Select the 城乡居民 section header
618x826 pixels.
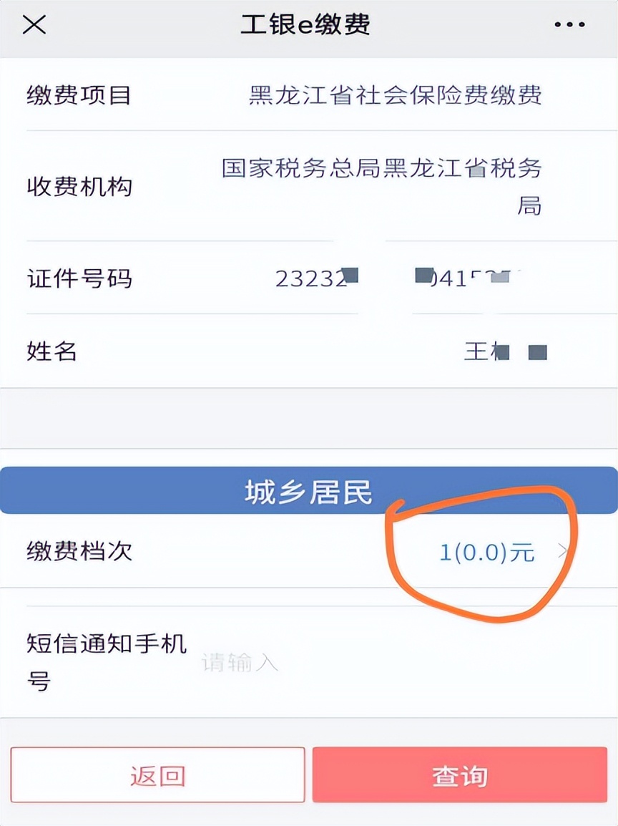click(309, 489)
